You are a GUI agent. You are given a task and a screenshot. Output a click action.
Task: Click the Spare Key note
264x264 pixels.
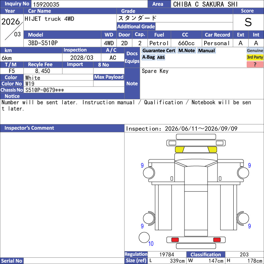[155, 71]
